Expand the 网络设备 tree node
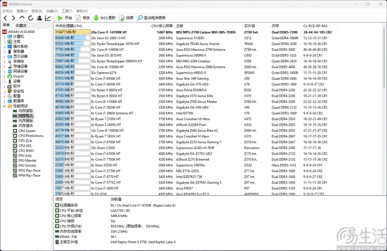The width and height of the screenshot is (387, 251). click(x=4, y=71)
